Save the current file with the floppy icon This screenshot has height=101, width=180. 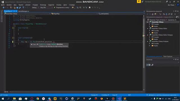(x=17, y=8)
